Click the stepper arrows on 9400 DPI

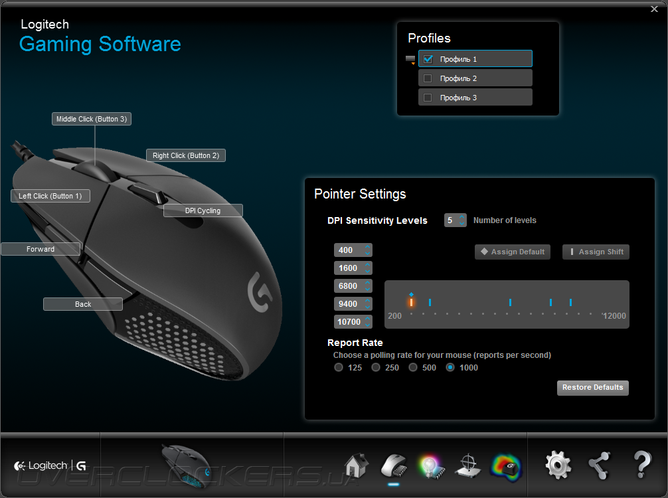pyautogui.click(x=368, y=303)
